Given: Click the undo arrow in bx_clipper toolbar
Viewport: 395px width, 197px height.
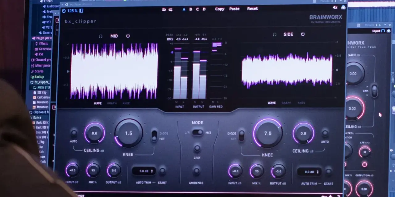Looking at the screenshot, I should coord(164,10).
